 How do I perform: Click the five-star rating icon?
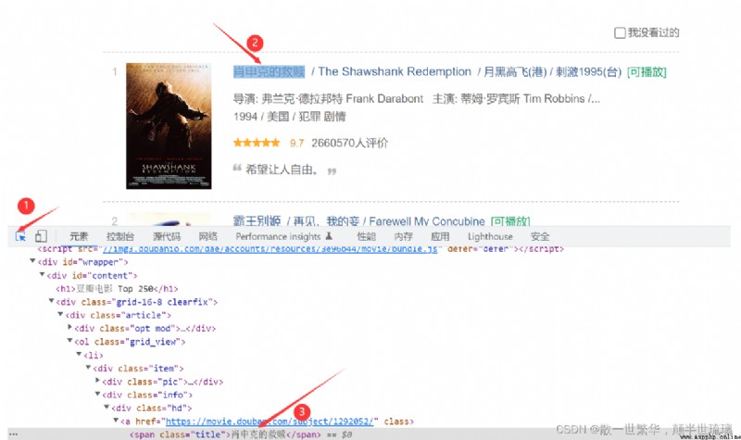[x=257, y=143]
